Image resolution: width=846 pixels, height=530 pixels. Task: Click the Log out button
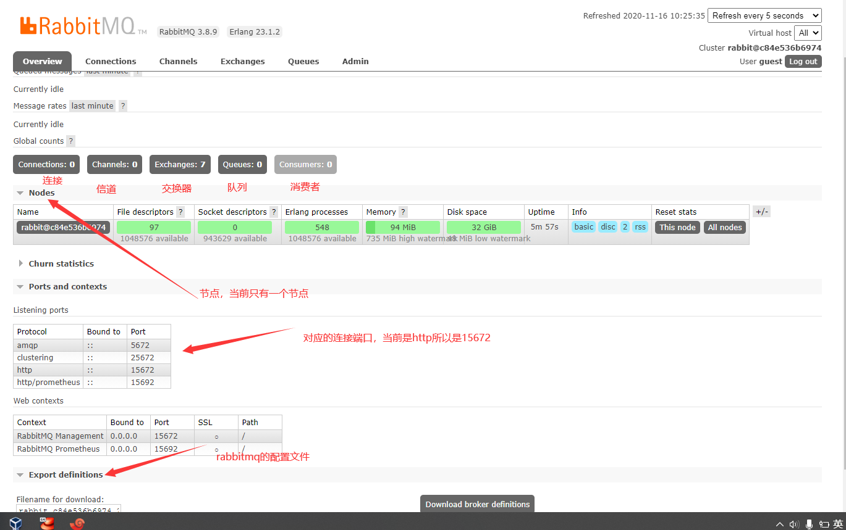803,61
